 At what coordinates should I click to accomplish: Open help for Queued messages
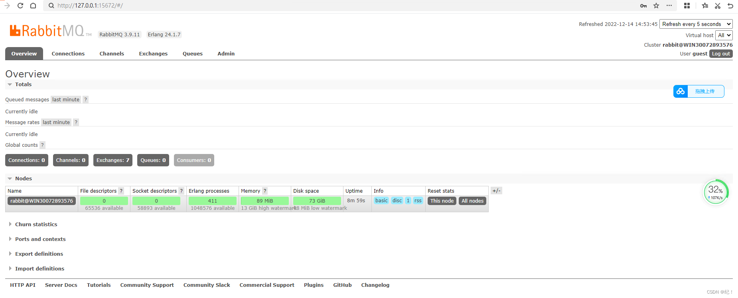85,100
